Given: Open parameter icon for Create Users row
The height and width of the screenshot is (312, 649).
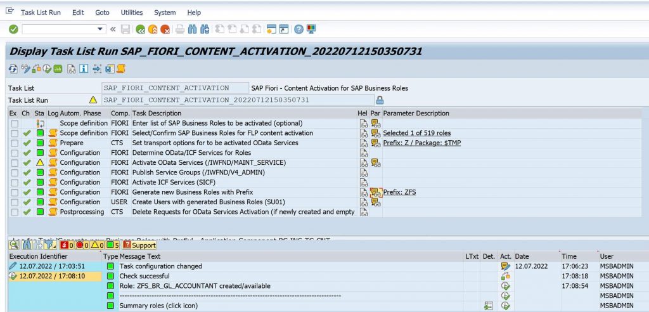Looking at the screenshot, I should click(x=375, y=202).
